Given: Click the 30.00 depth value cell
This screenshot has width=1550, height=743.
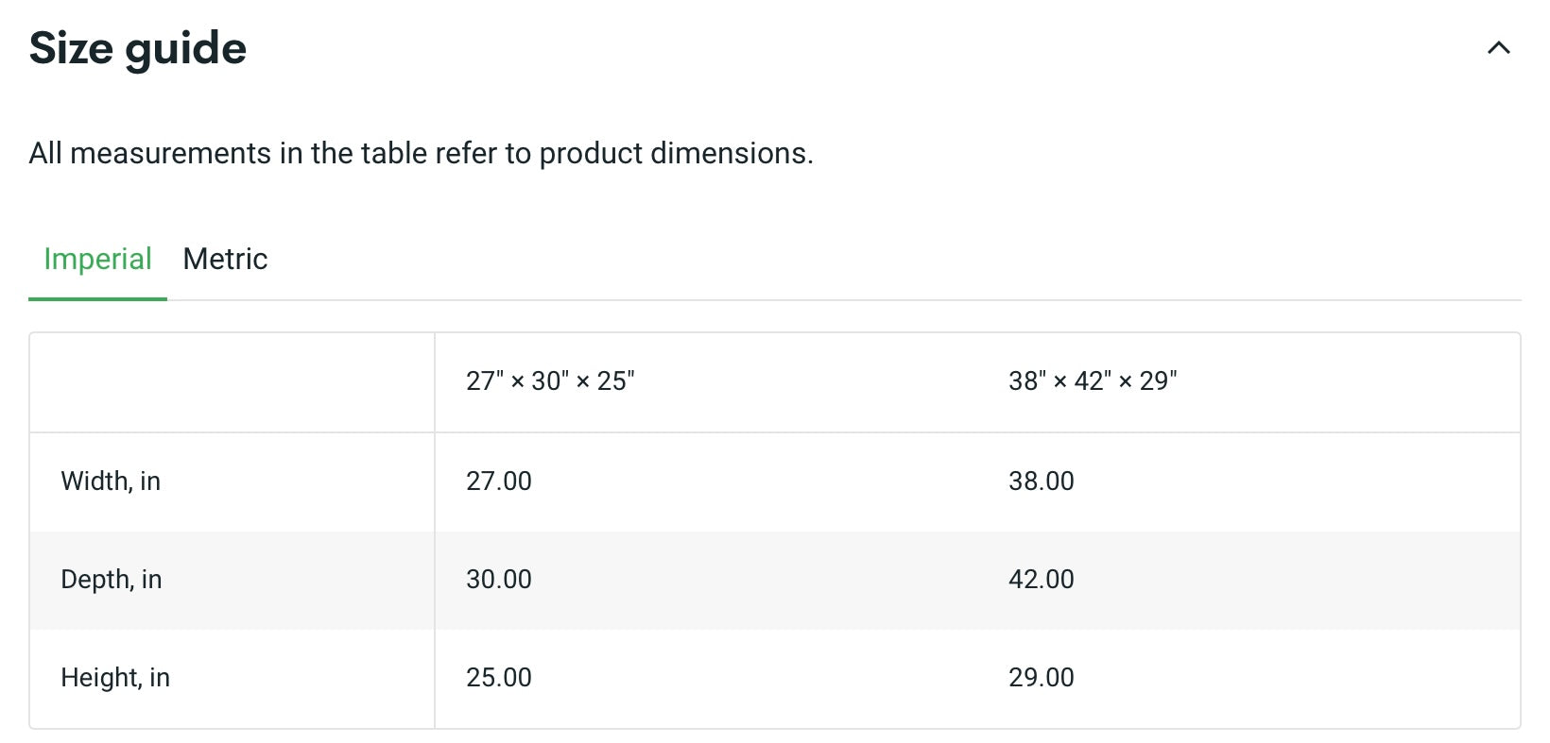Looking at the screenshot, I should tap(499, 580).
